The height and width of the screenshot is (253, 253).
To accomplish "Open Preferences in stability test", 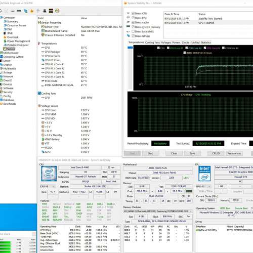I will (234, 153).
